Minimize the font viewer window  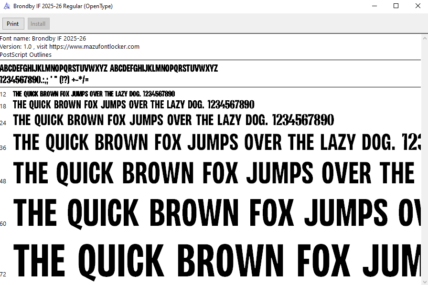click(374, 6)
